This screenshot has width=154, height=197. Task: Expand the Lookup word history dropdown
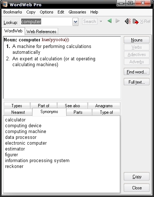75,22
